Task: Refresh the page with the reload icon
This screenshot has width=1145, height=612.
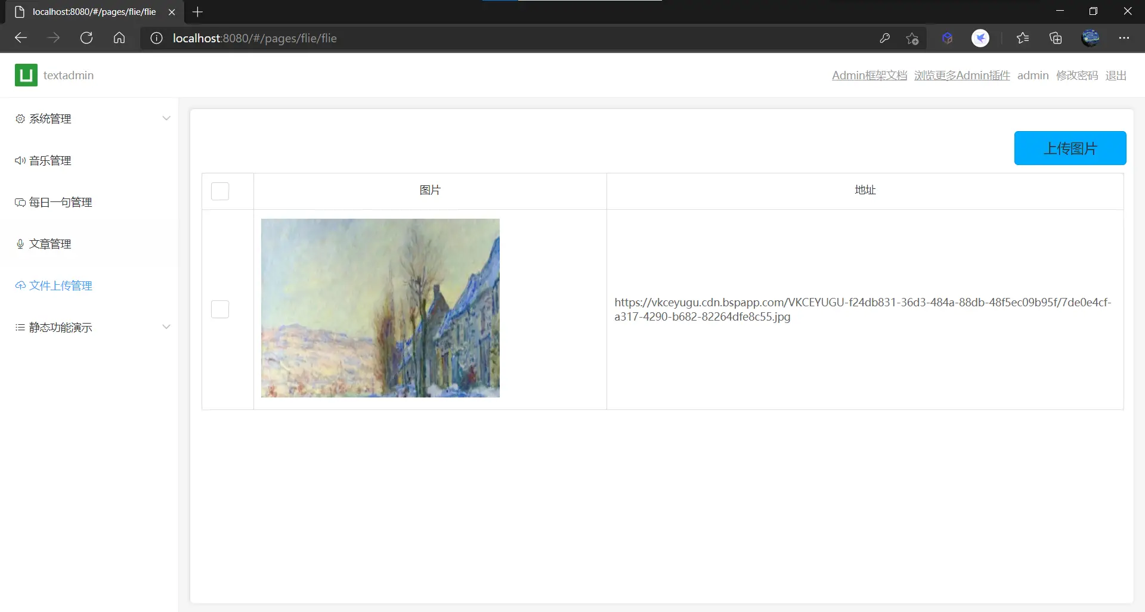Action: point(86,38)
